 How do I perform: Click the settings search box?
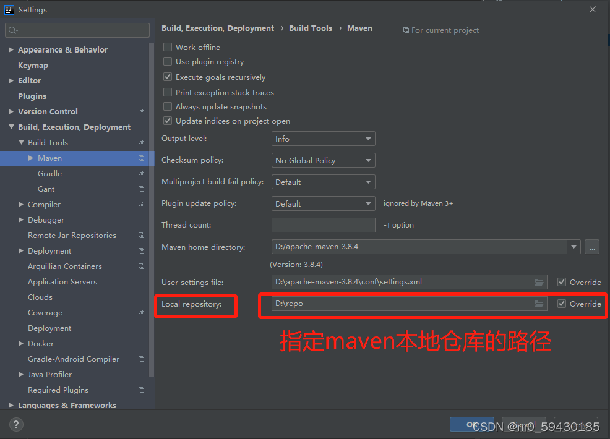coord(77,30)
